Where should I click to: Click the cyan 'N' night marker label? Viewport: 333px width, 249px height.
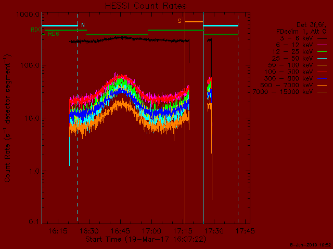(83, 25)
